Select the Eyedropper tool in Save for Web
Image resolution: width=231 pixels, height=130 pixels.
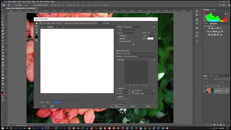[36, 32]
